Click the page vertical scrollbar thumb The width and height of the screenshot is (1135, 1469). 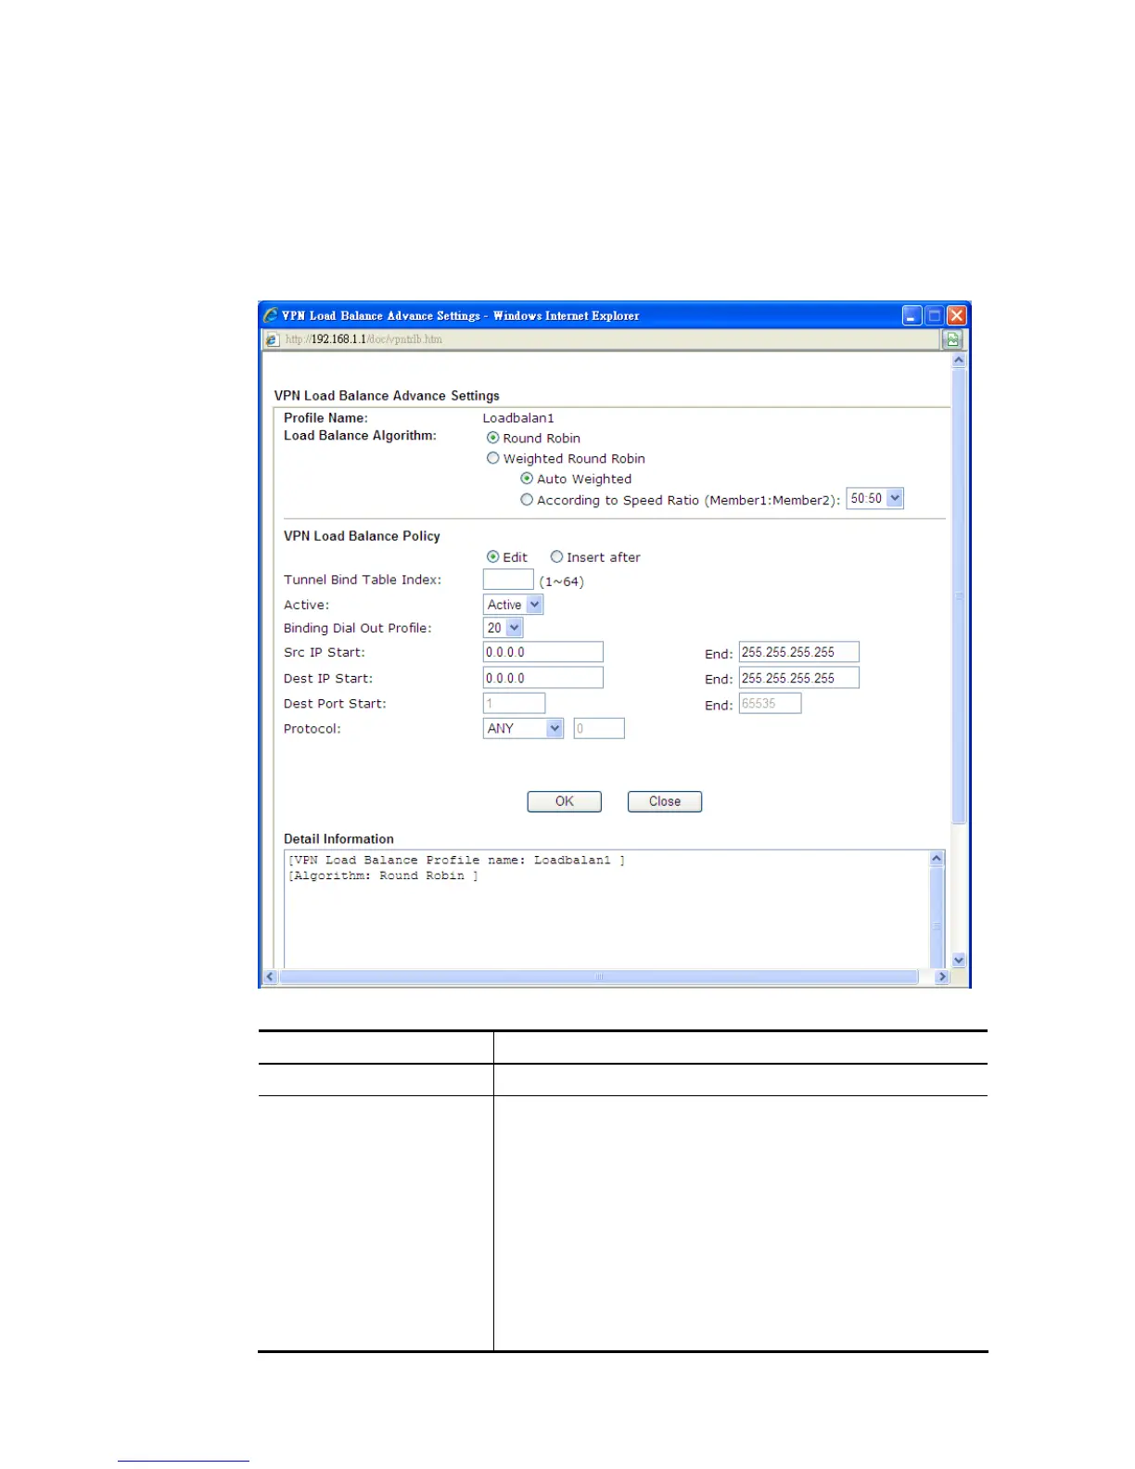(x=960, y=595)
